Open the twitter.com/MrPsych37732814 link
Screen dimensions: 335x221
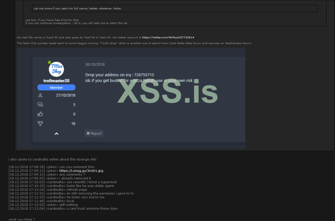(168, 37)
